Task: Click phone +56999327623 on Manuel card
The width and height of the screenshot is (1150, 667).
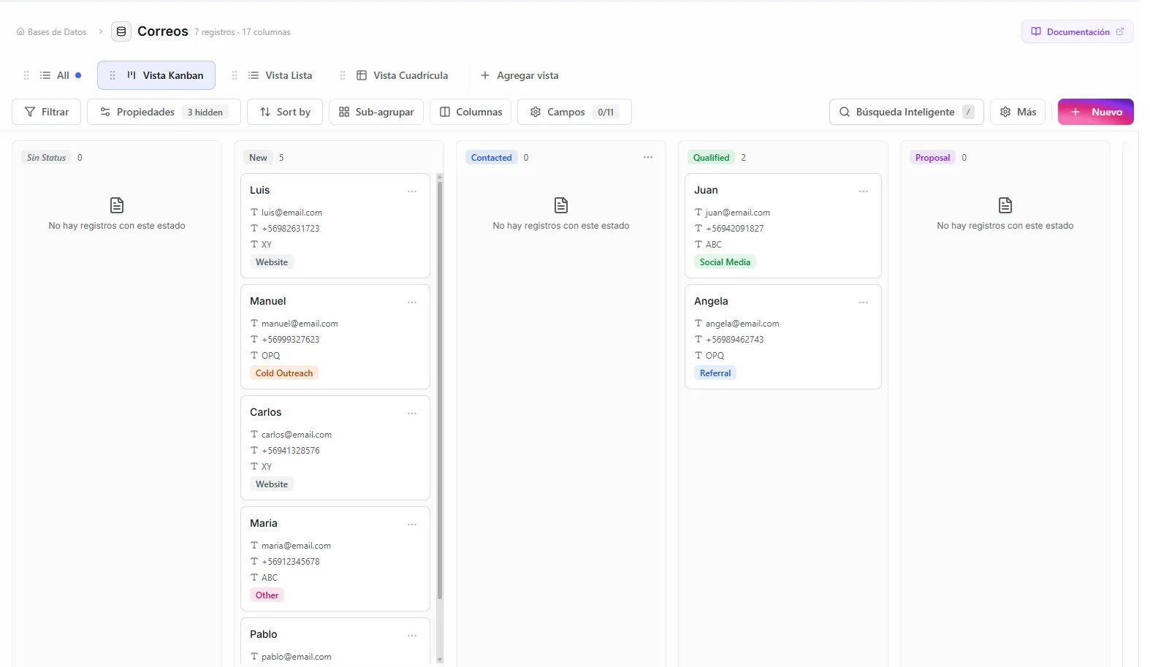Action: pyautogui.click(x=290, y=340)
